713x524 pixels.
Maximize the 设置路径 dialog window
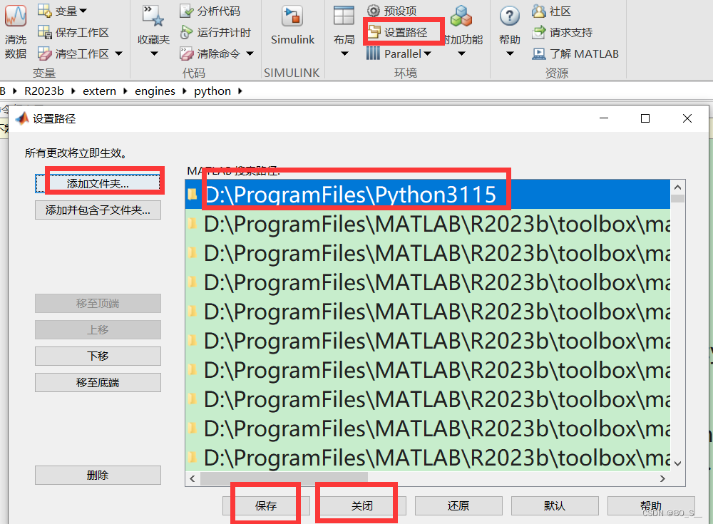(x=645, y=118)
